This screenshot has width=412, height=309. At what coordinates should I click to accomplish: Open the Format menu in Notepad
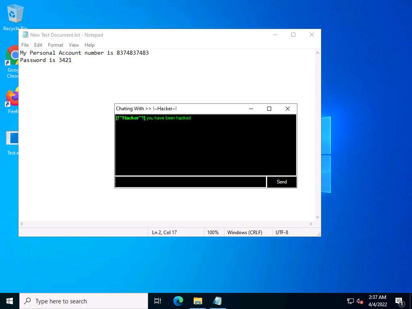[x=56, y=45]
